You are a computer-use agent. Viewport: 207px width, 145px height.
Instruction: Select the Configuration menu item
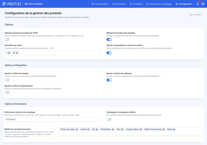tap(184, 4)
